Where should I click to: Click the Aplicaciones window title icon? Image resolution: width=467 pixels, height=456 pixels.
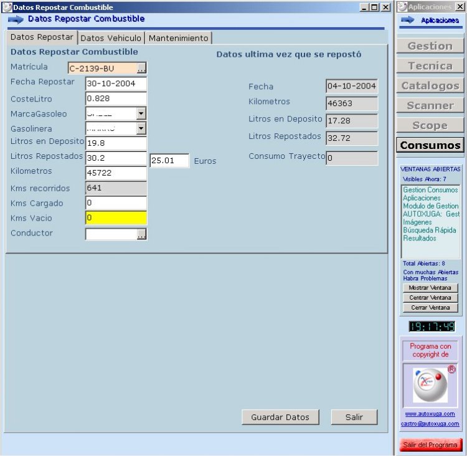click(402, 7)
